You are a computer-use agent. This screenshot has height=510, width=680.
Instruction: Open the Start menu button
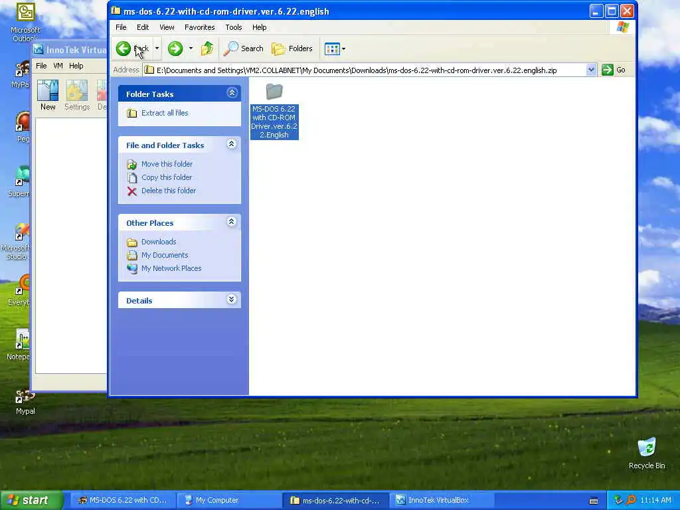click(31, 501)
